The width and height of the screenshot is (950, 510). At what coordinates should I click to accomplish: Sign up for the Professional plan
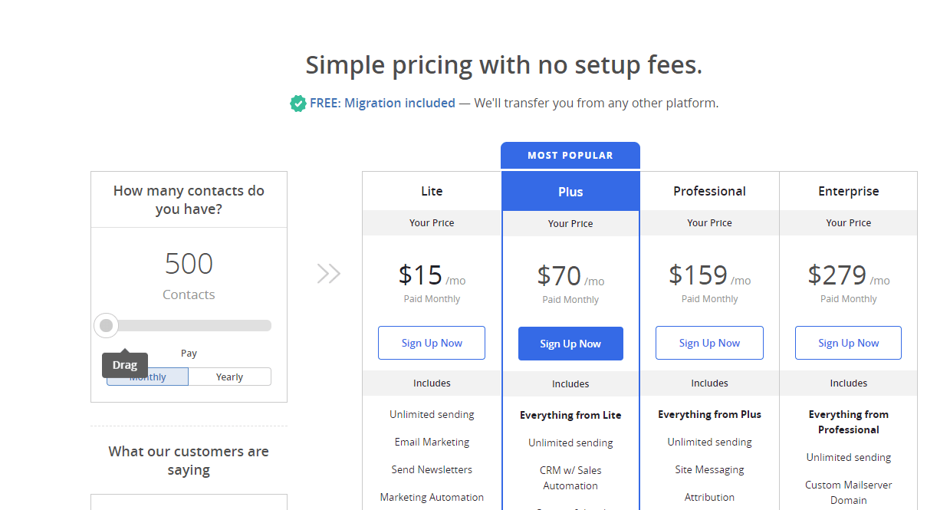709,343
